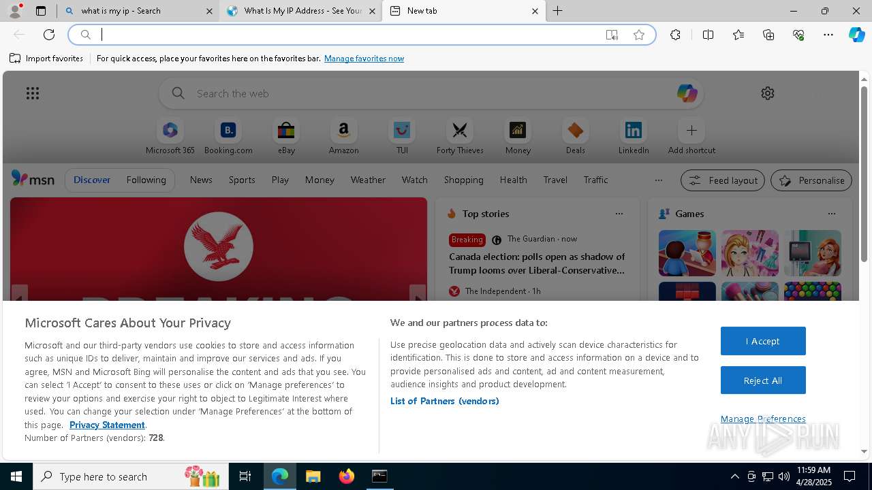
Task: Focus the Search the web field
Action: pos(431,93)
